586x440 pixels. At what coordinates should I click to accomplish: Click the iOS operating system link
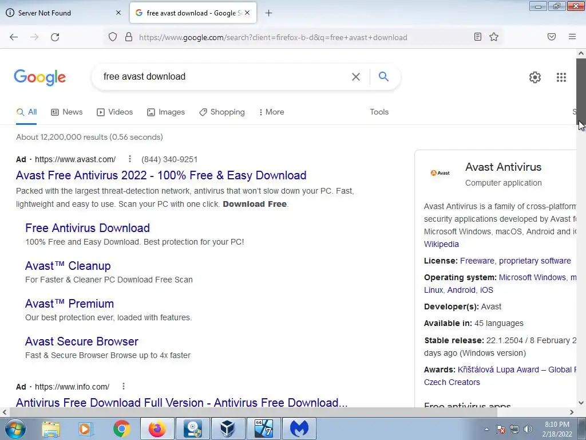[x=486, y=290]
